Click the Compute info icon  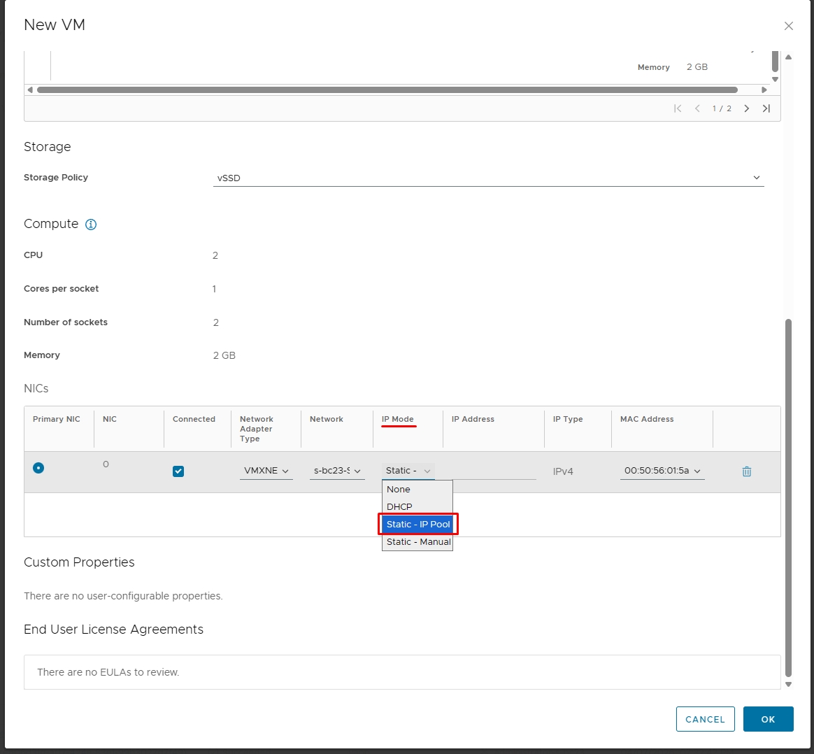point(91,225)
